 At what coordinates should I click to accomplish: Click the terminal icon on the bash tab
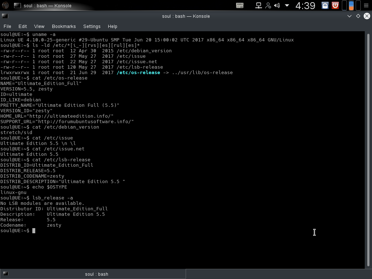pyautogui.click(x=6, y=274)
